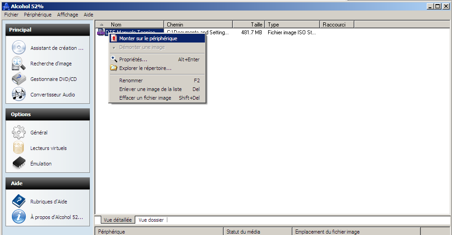Open the Fichier menu
This screenshot has height=235, width=452.
point(11,15)
